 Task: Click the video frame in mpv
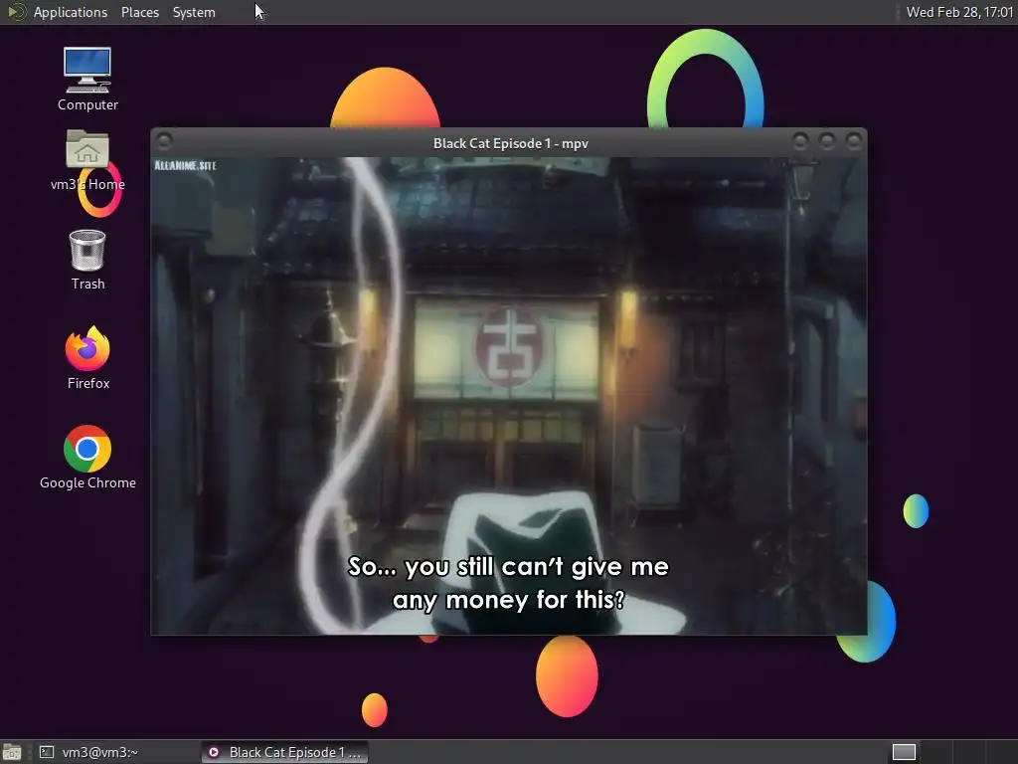[x=509, y=396]
